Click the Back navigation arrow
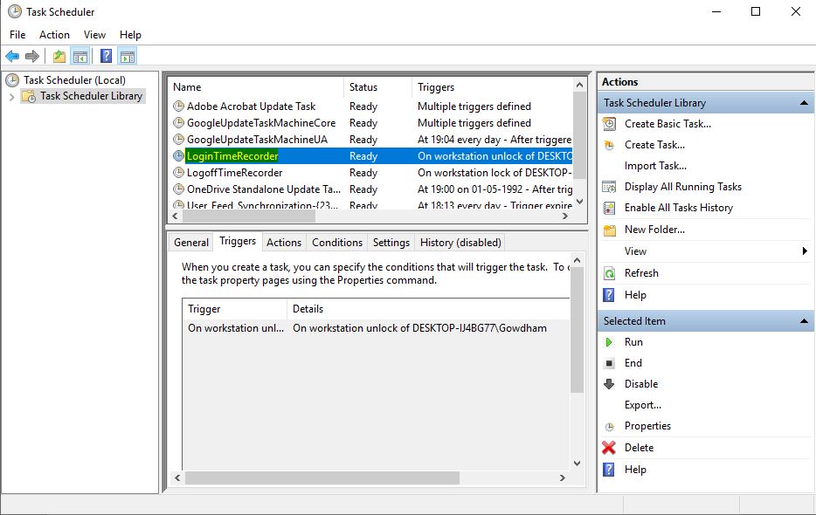 click(11, 55)
